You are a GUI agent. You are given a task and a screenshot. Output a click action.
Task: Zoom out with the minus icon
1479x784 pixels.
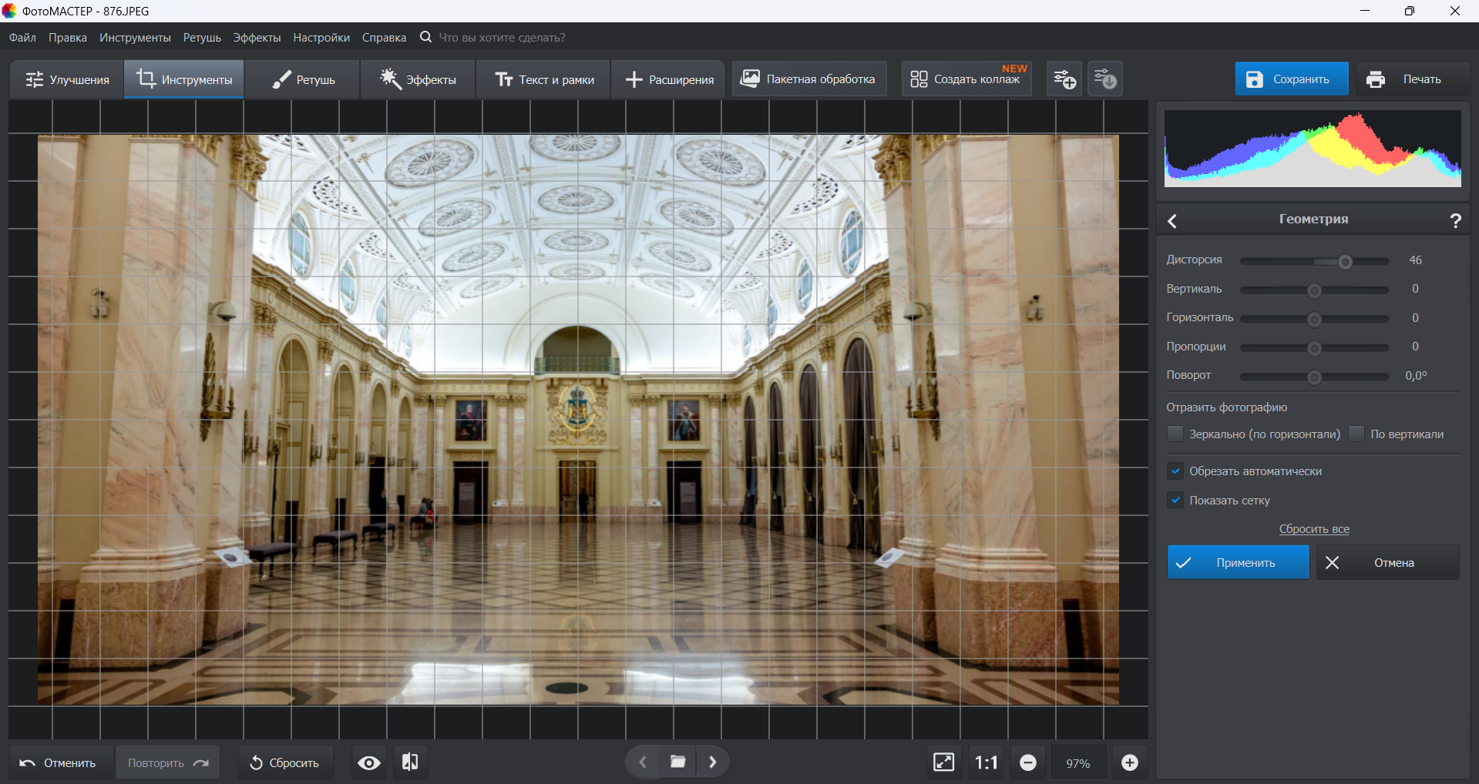click(1028, 762)
